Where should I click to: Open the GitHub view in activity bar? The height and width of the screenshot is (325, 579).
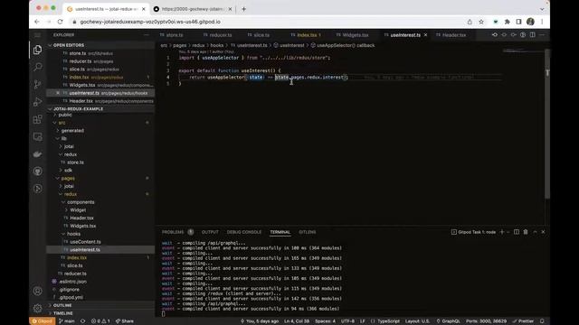click(37, 172)
